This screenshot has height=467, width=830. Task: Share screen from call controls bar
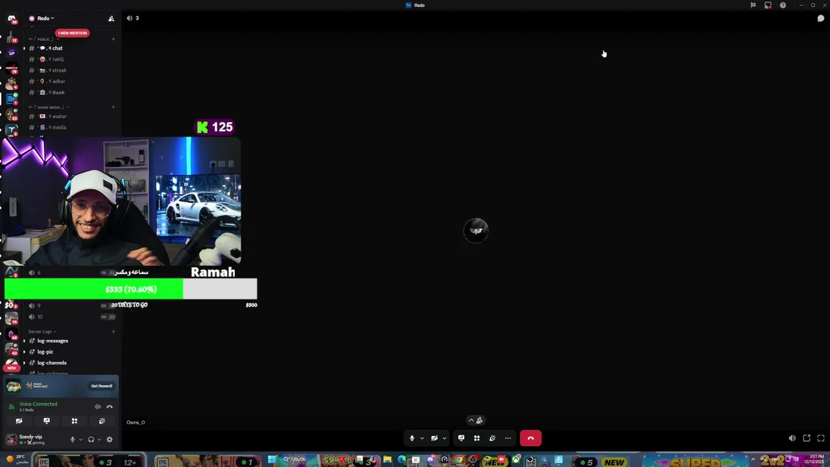pos(461,438)
